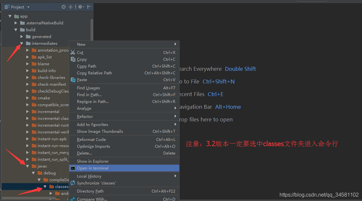Screen dimensions: 362x201
Task: Open the Add to Favorites submenu
Action: [124, 124]
